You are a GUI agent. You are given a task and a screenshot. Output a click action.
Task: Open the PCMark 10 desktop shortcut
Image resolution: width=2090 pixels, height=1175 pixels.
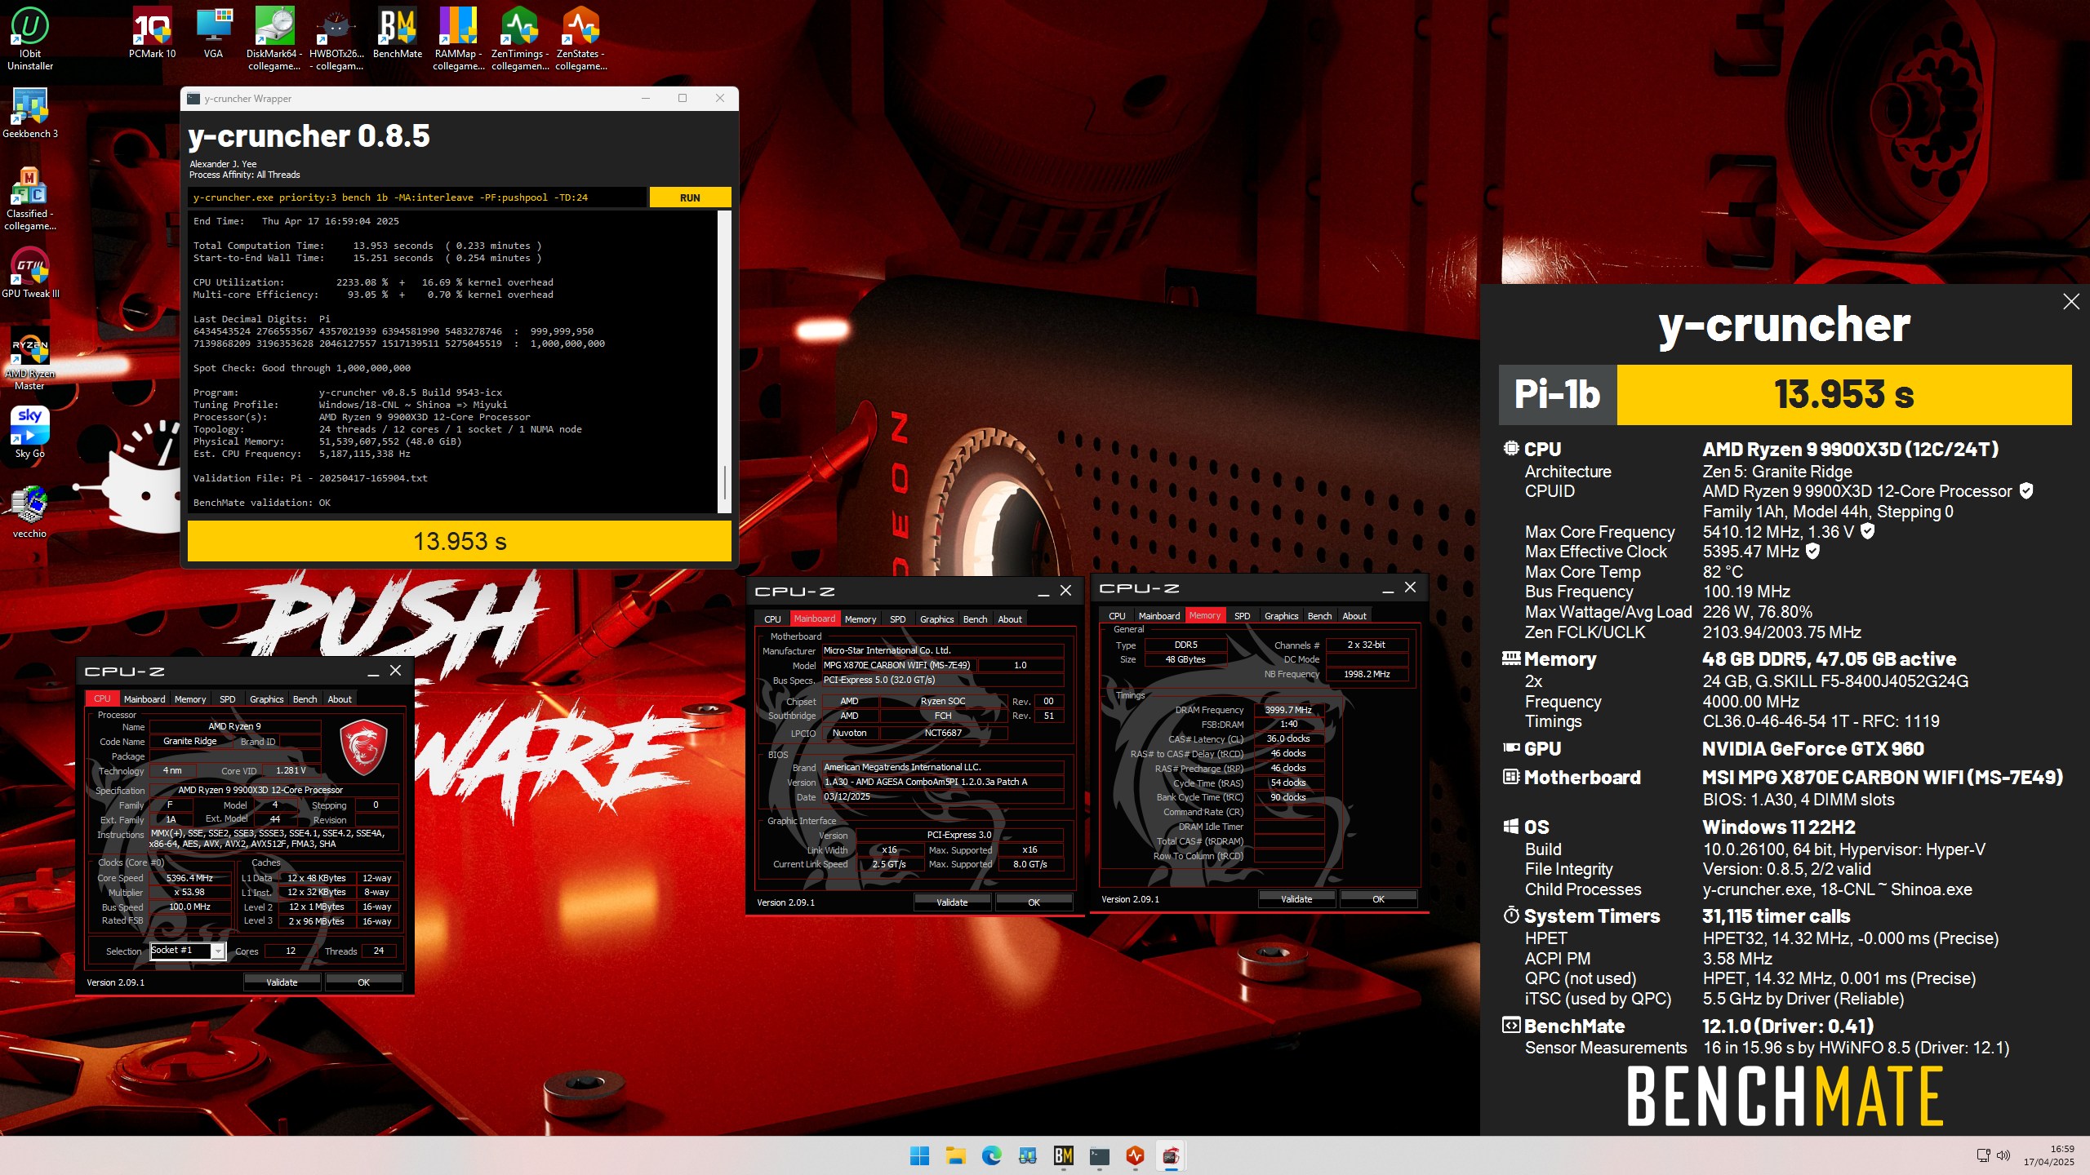pyautogui.click(x=152, y=33)
